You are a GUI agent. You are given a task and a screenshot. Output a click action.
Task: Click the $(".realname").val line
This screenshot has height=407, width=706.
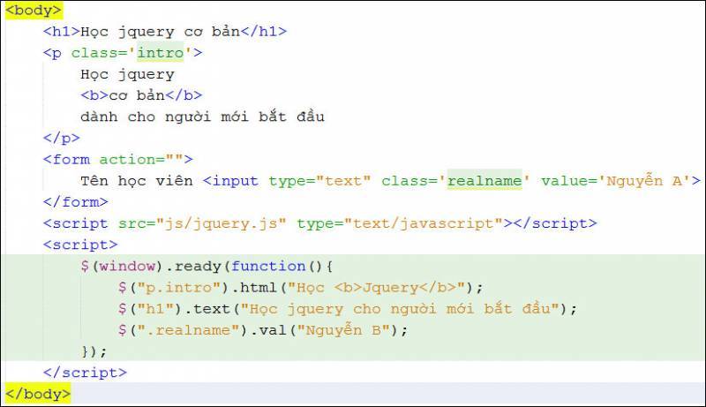click(x=262, y=330)
